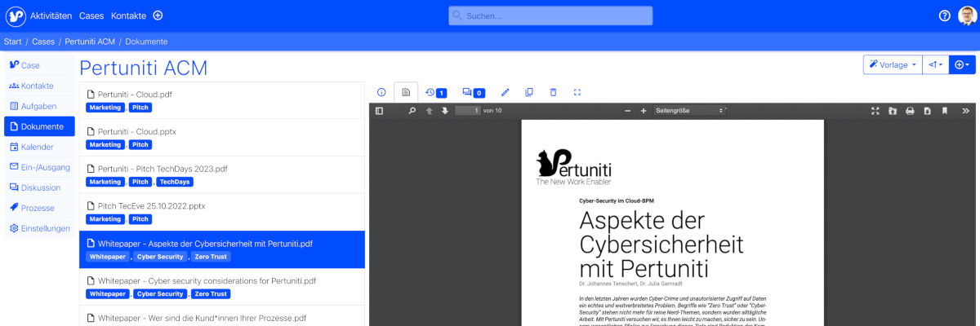Open Ein-/Ausgang in the sidebar
This screenshot has width=980, height=326.
(39, 167)
